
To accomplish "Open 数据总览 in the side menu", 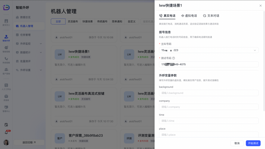I will [29, 17].
